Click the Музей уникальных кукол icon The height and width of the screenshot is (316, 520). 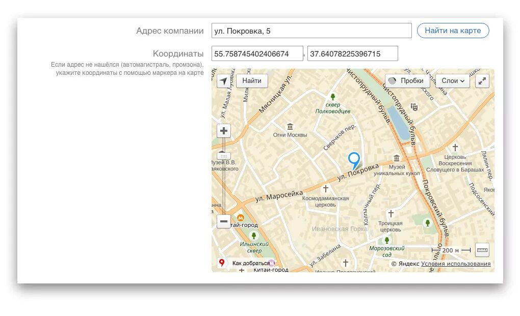tap(396, 158)
